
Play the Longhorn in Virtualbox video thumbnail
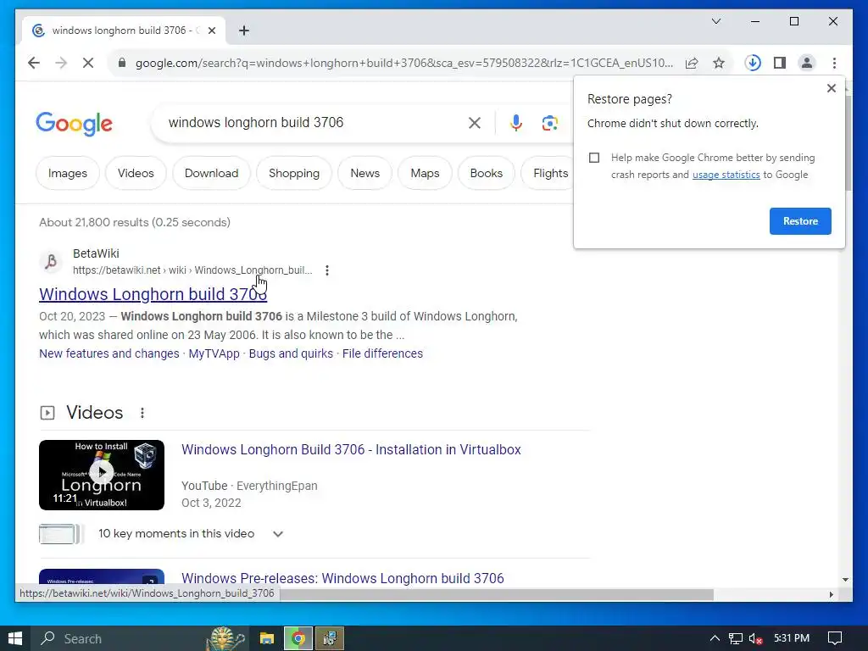click(102, 475)
